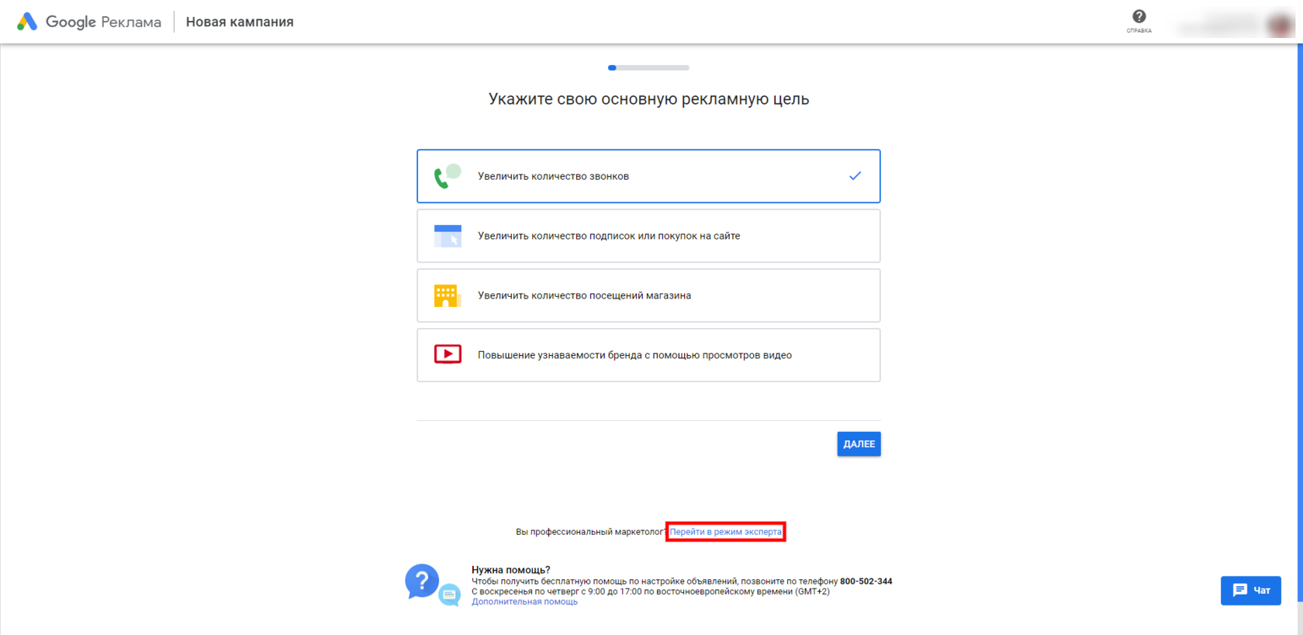This screenshot has width=1303, height=635.
Task: Click the Google Ads logo icon
Action: (27, 22)
